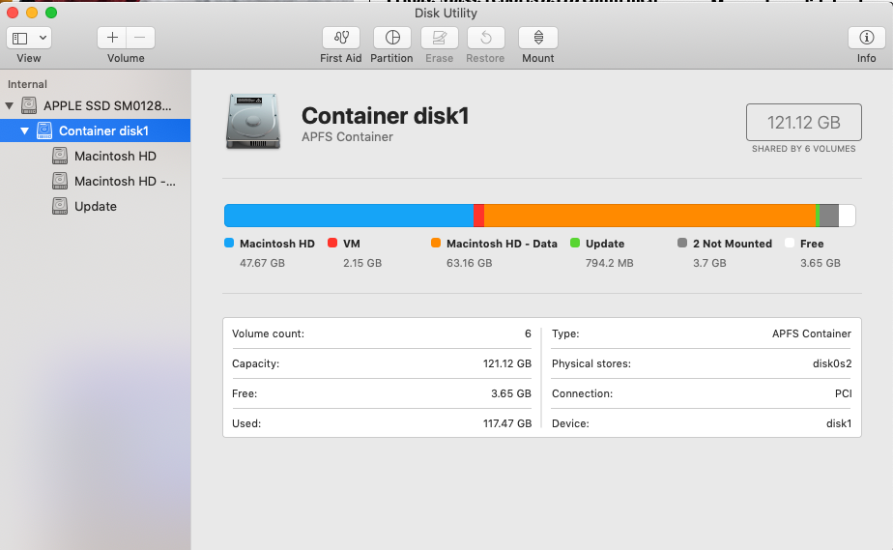
Task: Click the APFS Container subtitle
Action: 347,136
